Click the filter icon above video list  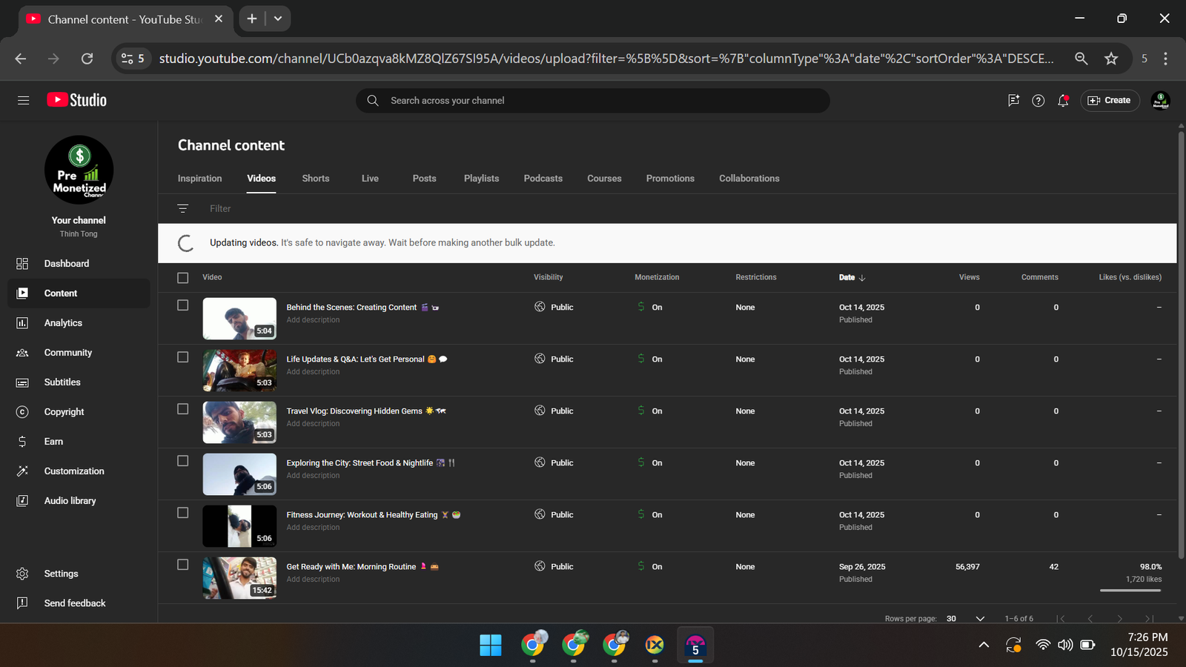pos(183,209)
